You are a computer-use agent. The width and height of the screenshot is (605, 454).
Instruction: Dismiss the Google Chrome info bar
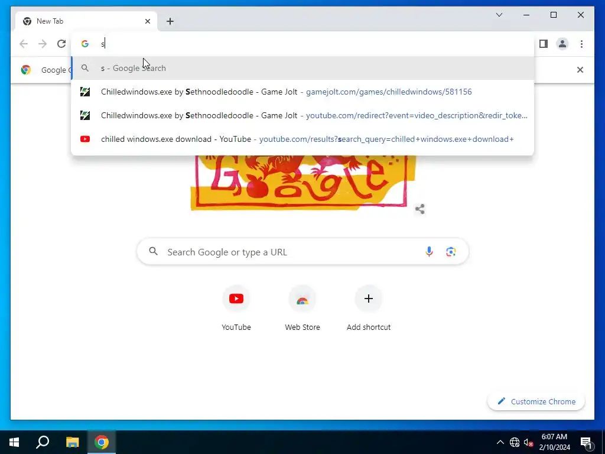tap(580, 70)
